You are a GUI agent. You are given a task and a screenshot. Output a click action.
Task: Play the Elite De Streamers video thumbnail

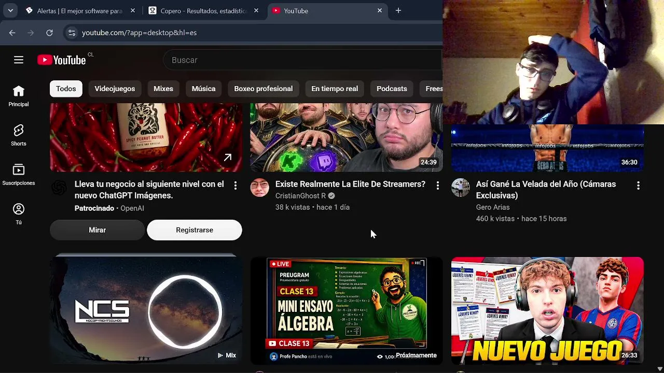(x=347, y=137)
